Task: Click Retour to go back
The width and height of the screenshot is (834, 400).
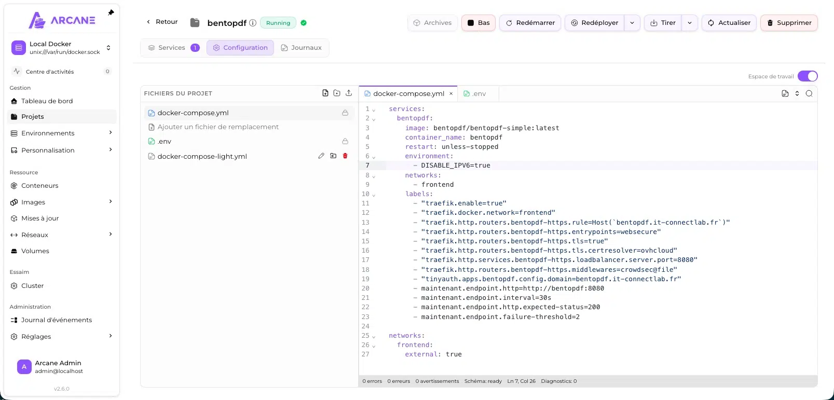Action: pyautogui.click(x=162, y=22)
